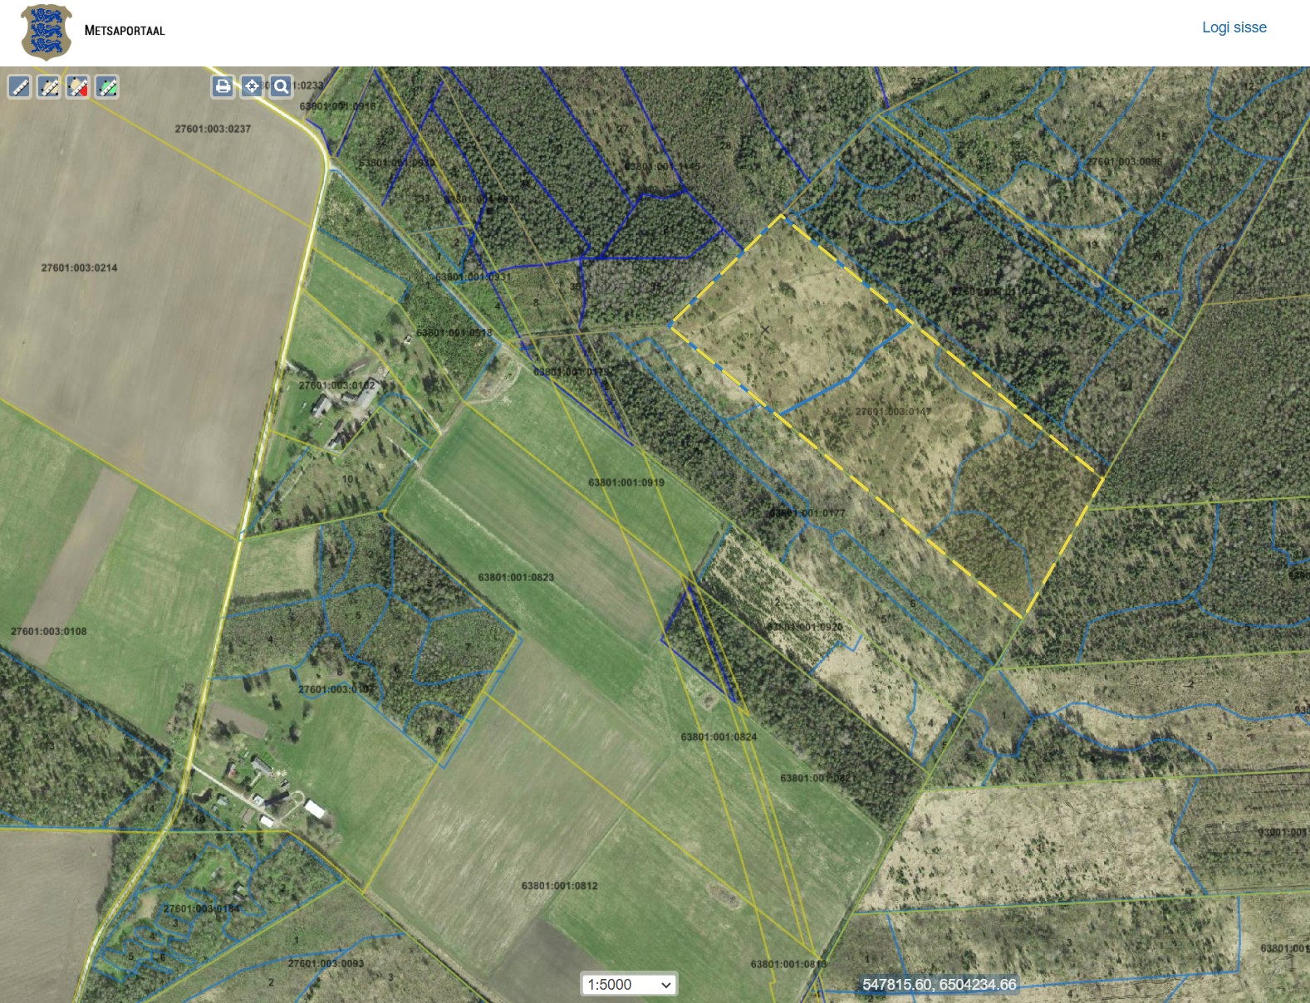Click the Estonian coat of arms logo
Viewport: 1310px width, 1003px height.
coord(46,32)
